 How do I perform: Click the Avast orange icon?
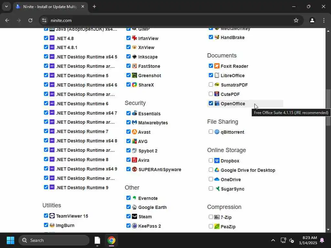(x=134, y=132)
